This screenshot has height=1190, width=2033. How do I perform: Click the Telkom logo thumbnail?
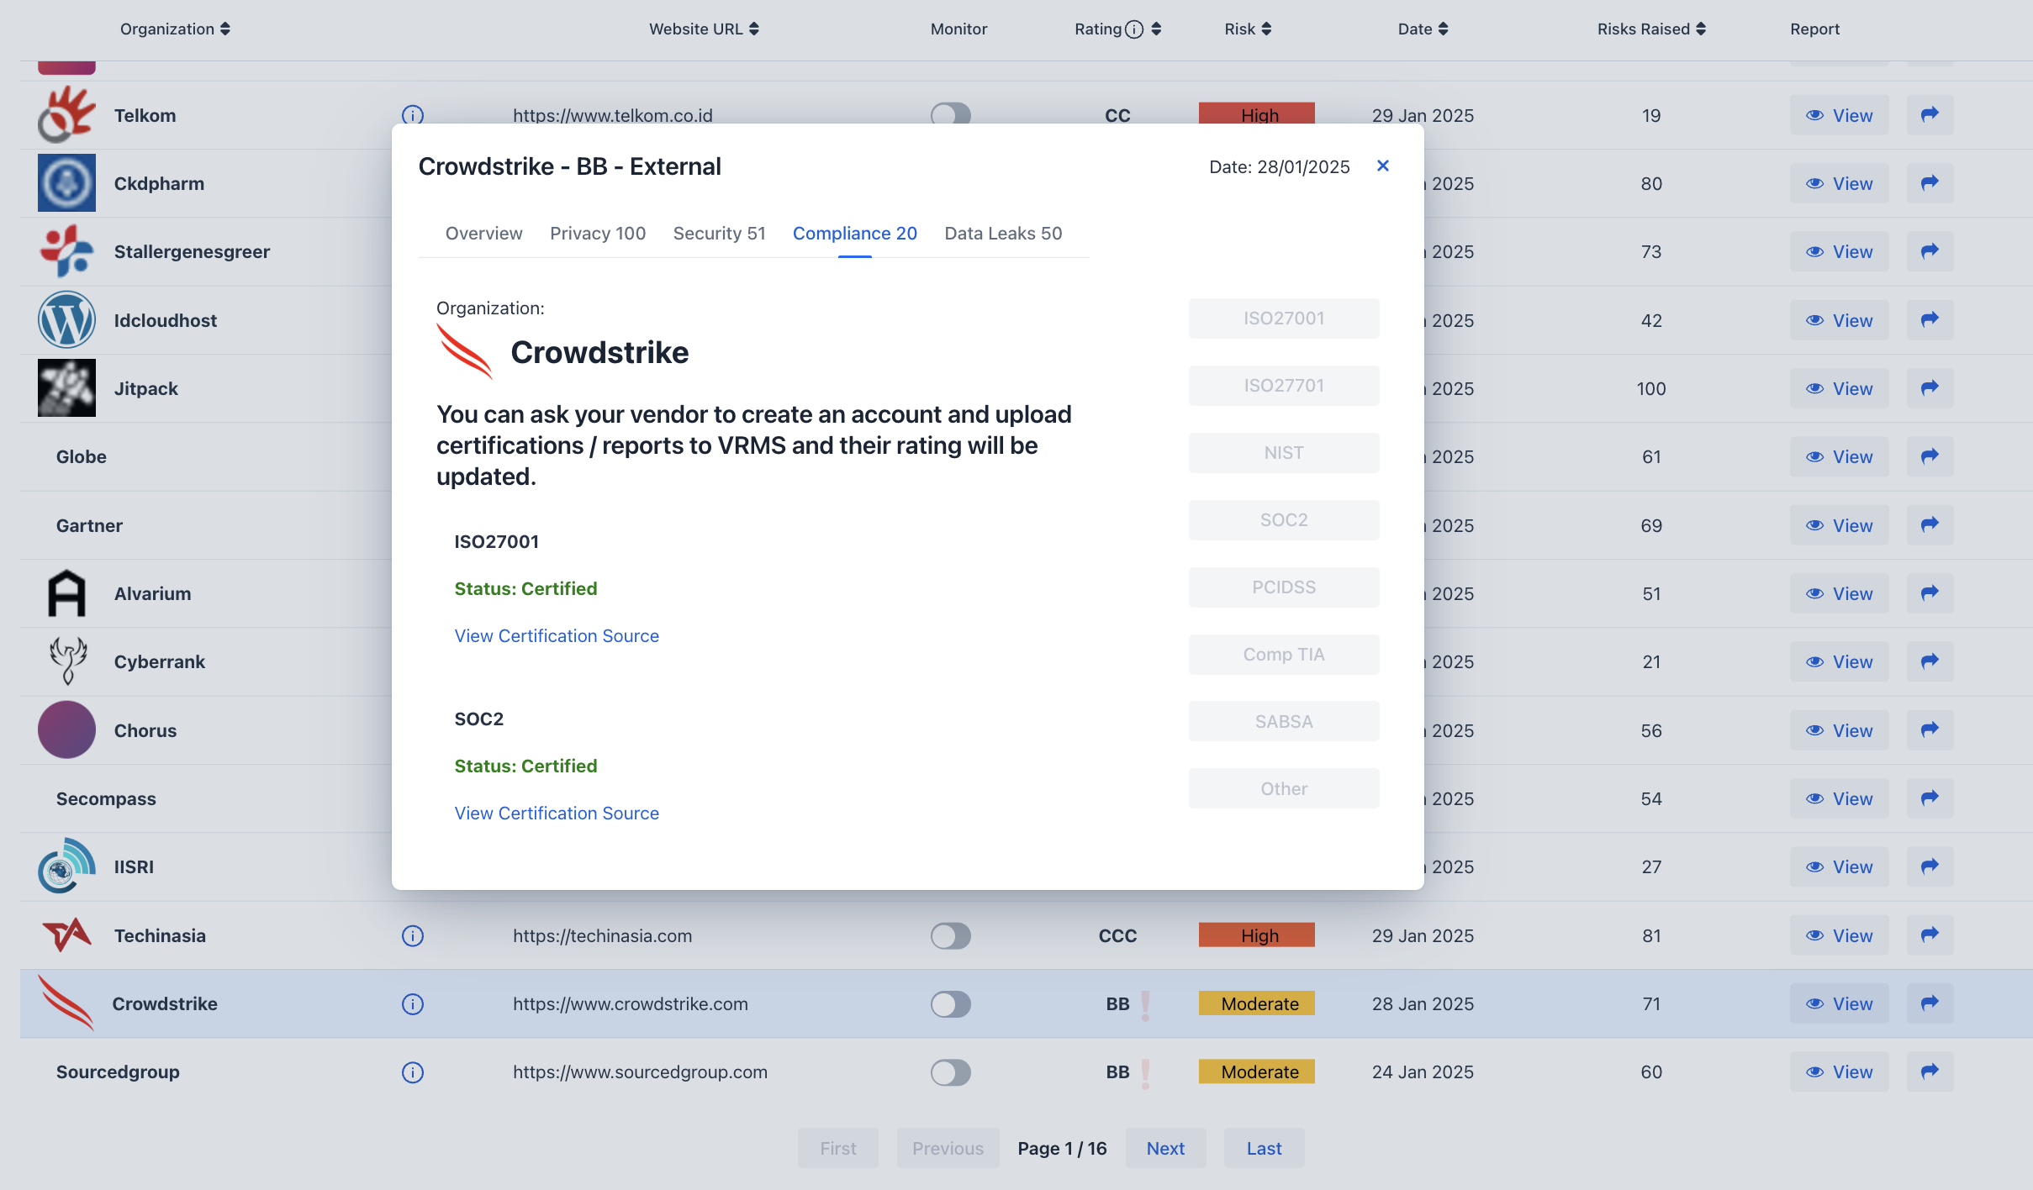point(66,114)
